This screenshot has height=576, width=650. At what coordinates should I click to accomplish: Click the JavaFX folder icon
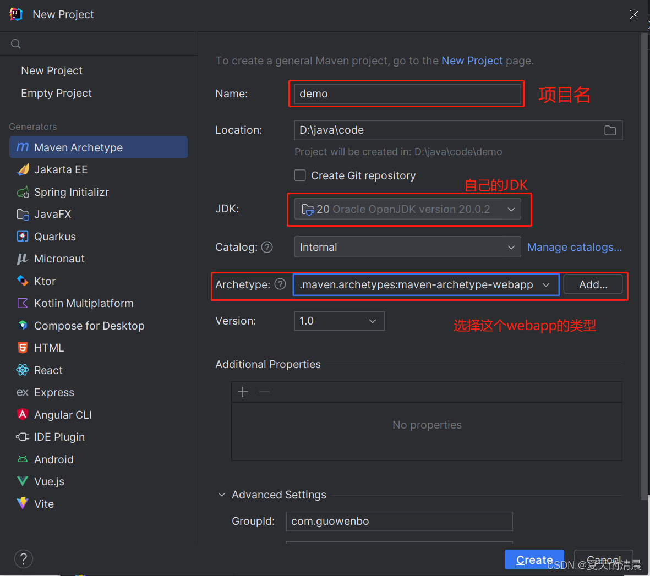pos(23,214)
